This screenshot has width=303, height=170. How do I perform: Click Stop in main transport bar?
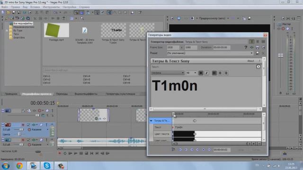(x=86, y=153)
